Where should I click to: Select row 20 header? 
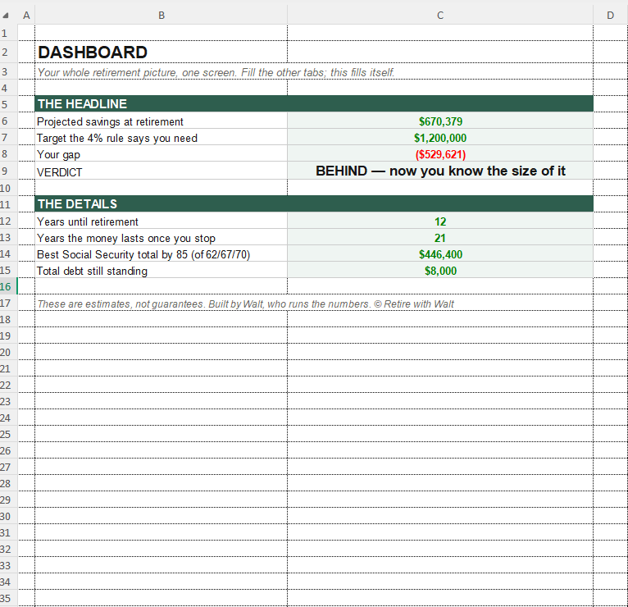click(x=8, y=352)
